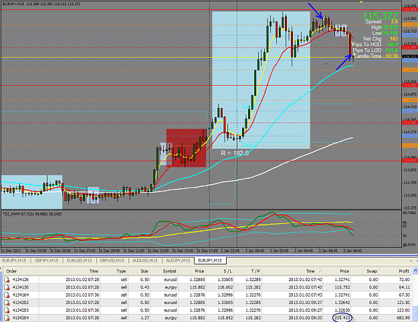Click order number 4134204

[21, 318]
